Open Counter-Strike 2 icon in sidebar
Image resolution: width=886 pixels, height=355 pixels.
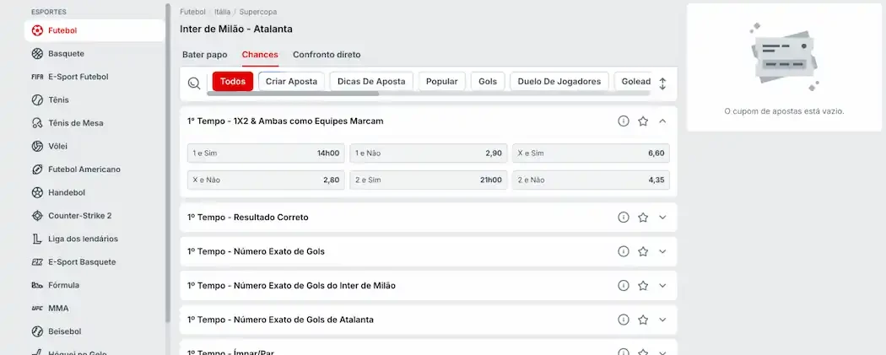tap(37, 215)
